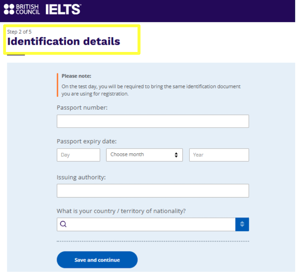Click the IELTS logo in header
The image size is (297, 274).
click(x=63, y=9)
